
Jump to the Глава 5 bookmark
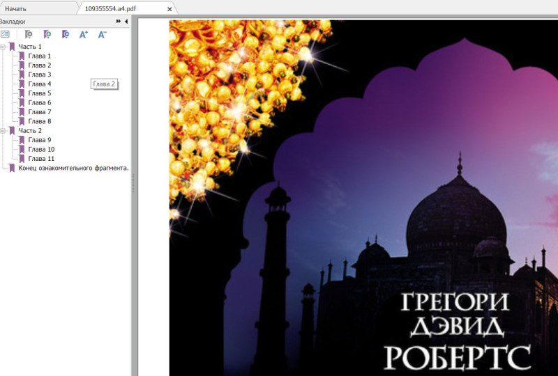tap(39, 93)
